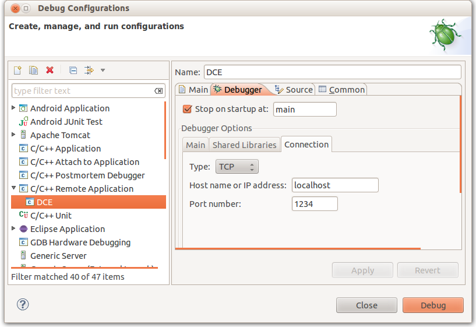Delete selected launch configuration with red X
The height and width of the screenshot is (327, 476).
coord(50,70)
